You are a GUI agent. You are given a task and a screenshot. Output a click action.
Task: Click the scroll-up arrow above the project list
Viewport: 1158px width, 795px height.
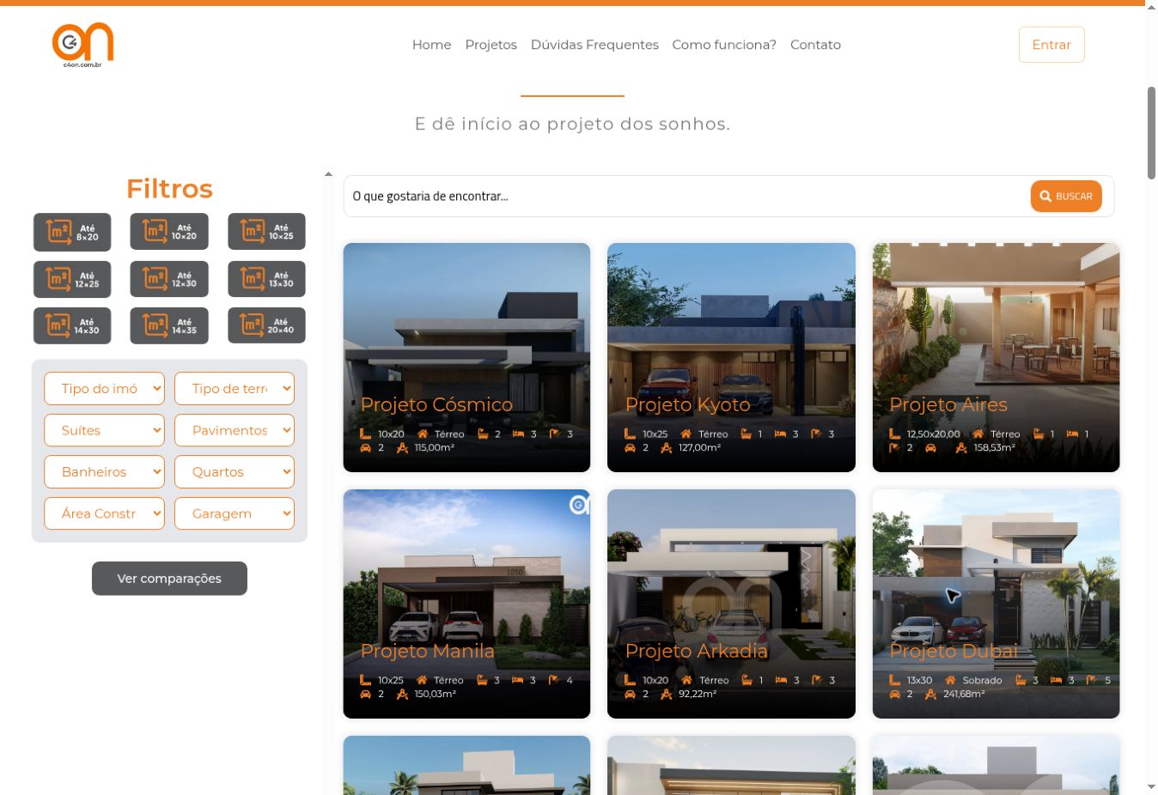coord(328,174)
